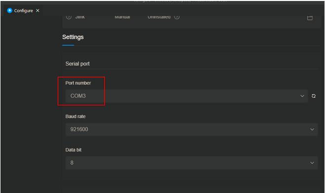Switch to the Configure tab
The image size is (325, 193).
point(23,10)
